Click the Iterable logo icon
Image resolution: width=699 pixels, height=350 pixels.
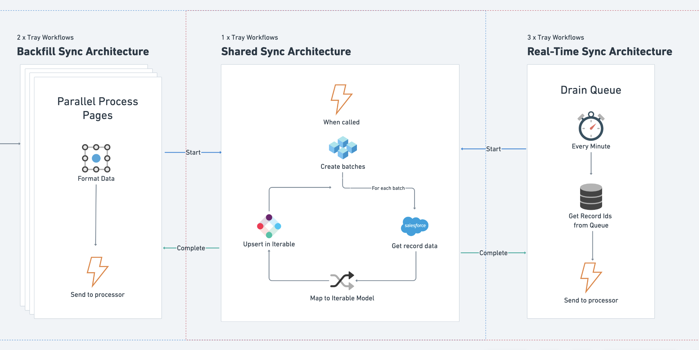pyautogui.click(x=269, y=226)
